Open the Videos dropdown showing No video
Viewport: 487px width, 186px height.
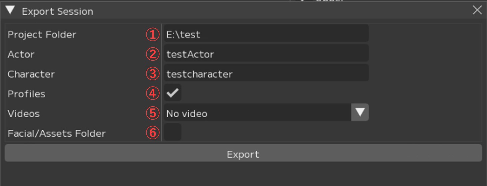click(x=257, y=113)
